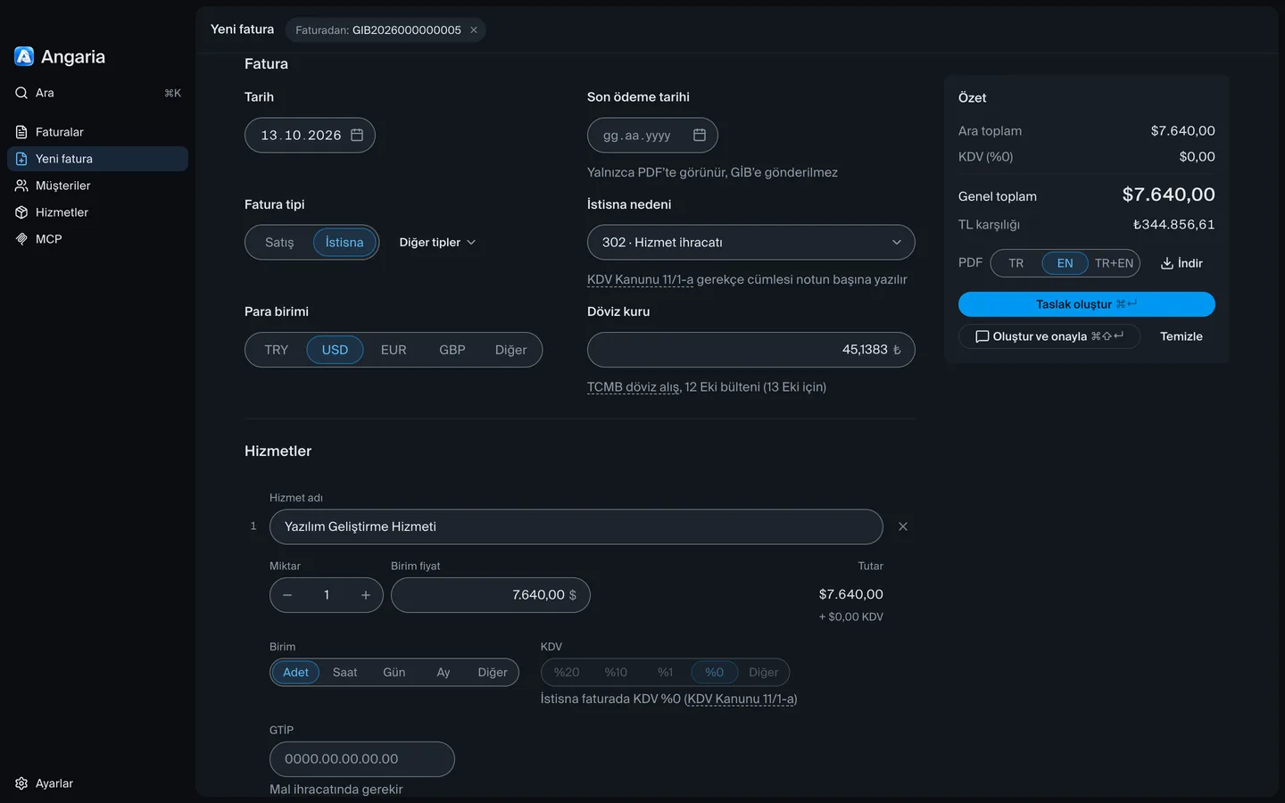Open calendar picker for Son ödeme tarihi

700,135
